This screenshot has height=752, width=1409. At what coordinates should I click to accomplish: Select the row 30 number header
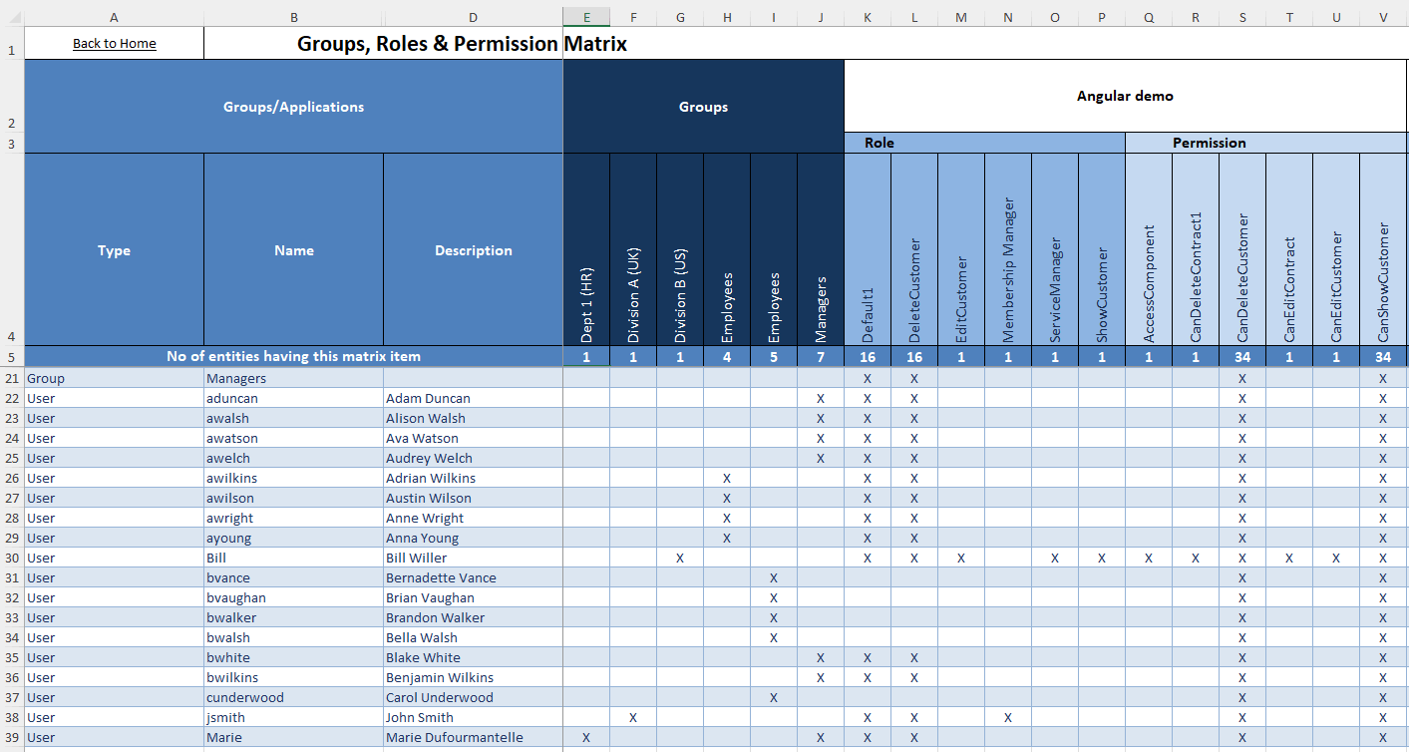tap(11, 559)
